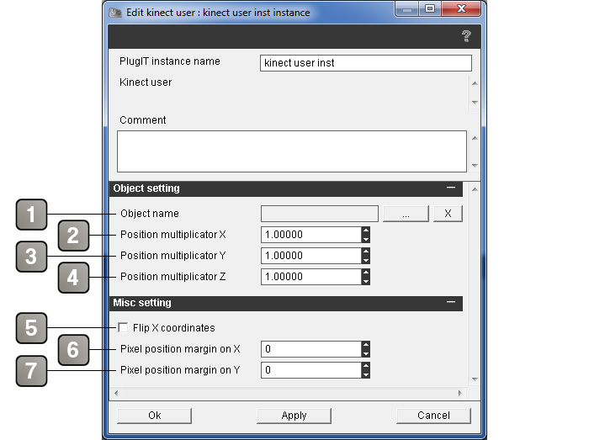Clear object name with the X button

click(448, 214)
